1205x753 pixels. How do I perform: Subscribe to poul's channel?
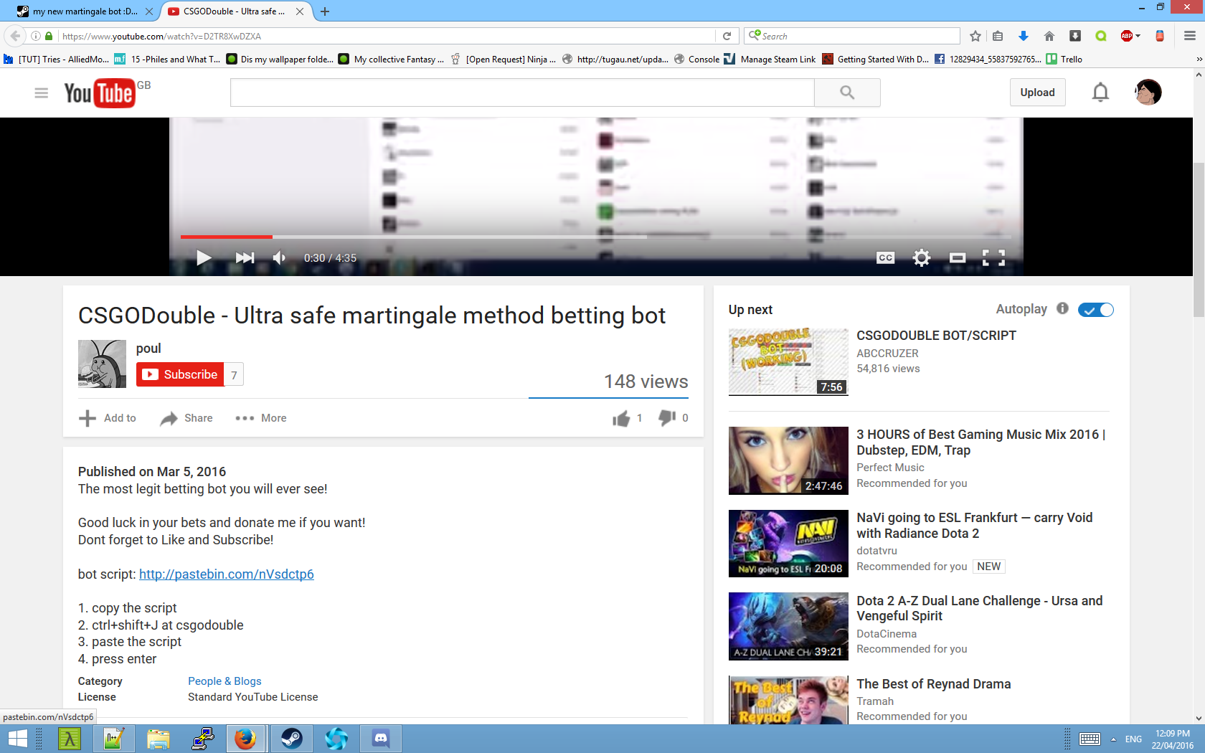pyautogui.click(x=180, y=374)
